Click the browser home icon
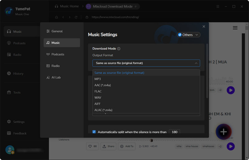This screenshot has width=249, height=160. (x=56, y=17)
